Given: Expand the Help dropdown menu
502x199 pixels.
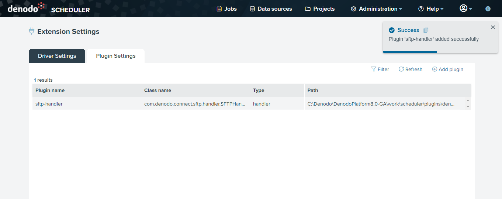Looking at the screenshot, I should pos(431,9).
